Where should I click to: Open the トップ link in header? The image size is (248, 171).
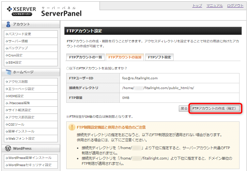click(197, 6)
